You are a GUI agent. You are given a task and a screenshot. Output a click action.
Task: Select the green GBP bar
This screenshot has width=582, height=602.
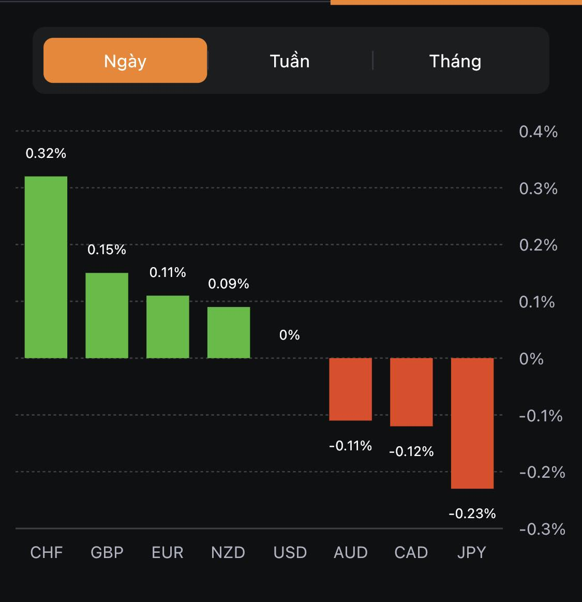(107, 315)
